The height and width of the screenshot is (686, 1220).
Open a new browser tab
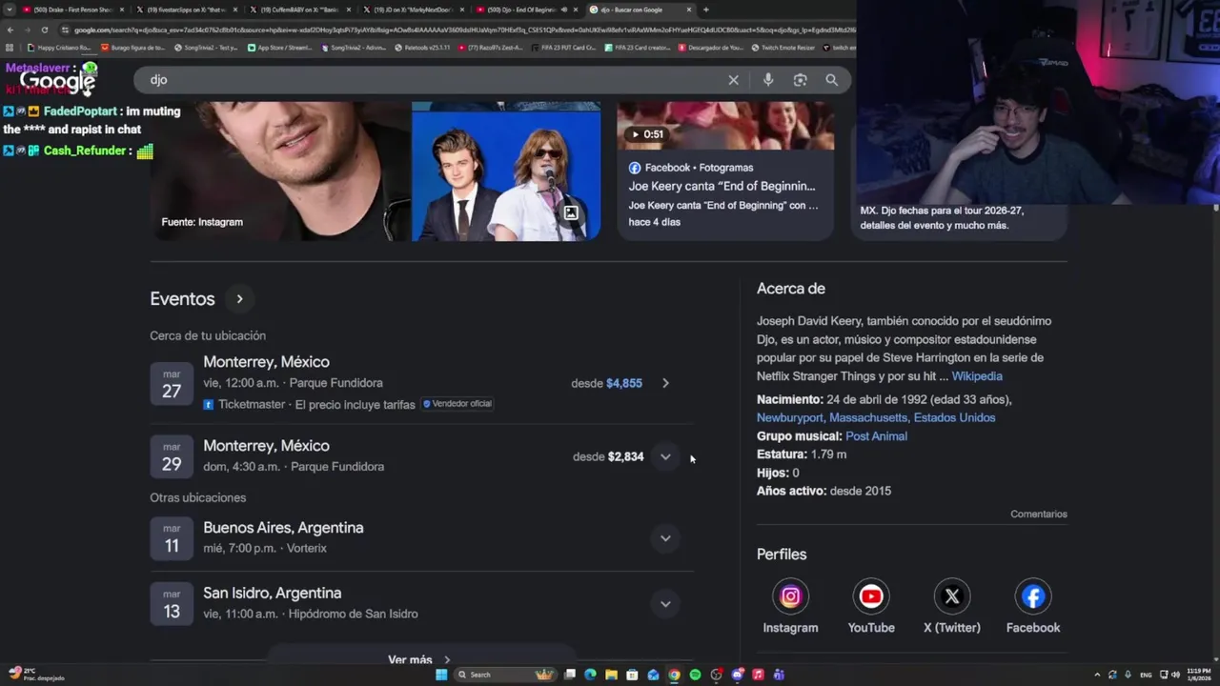pyautogui.click(x=705, y=10)
